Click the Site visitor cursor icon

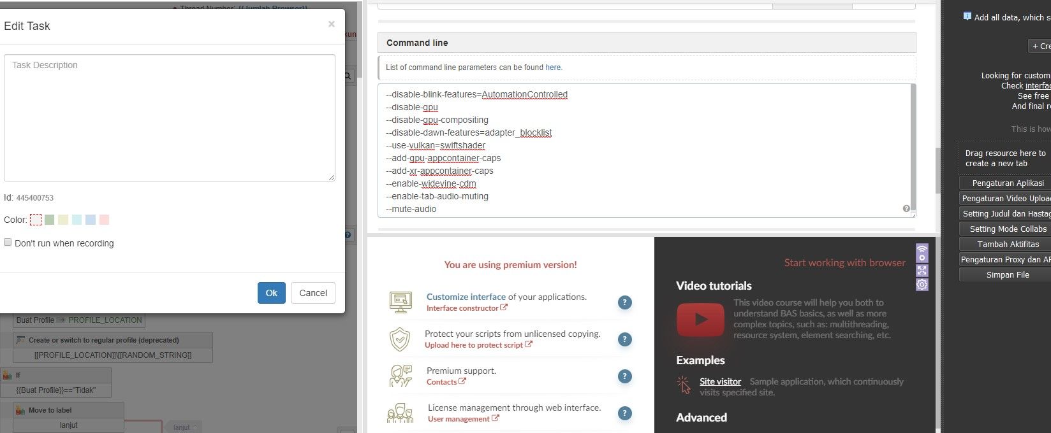click(684, 385)
